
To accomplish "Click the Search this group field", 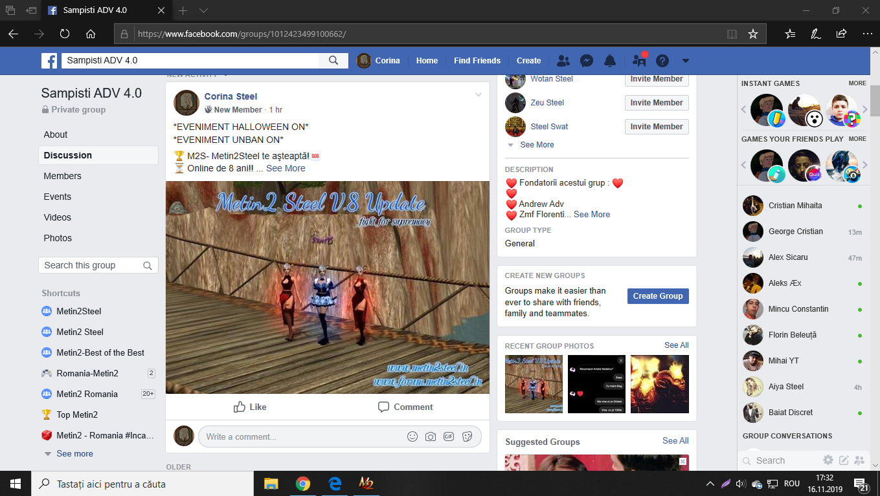I will tap(98, 266).
